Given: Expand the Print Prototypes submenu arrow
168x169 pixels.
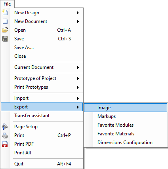Looking at the screenshot, I should (x=78, y=87).
